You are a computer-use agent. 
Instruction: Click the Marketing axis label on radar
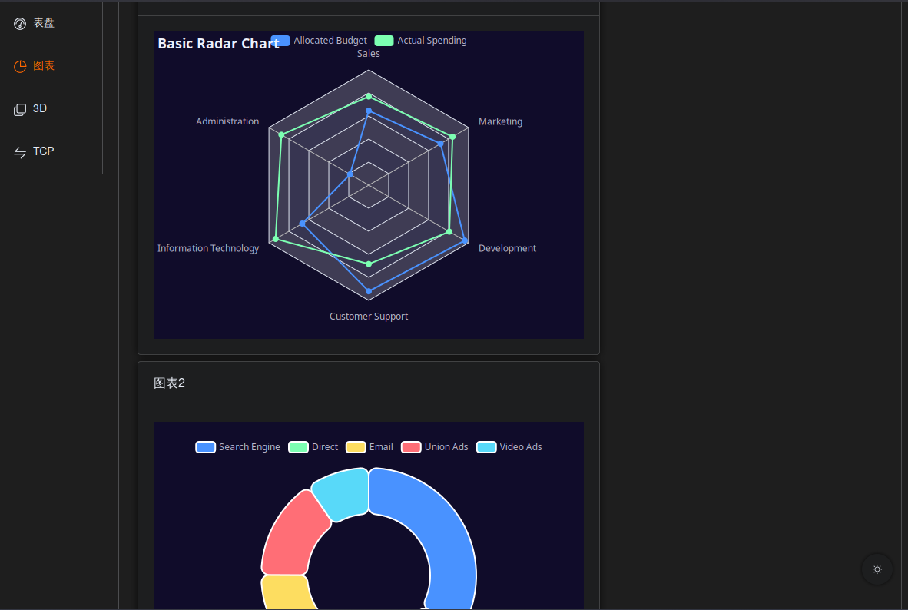coord(500,121)
